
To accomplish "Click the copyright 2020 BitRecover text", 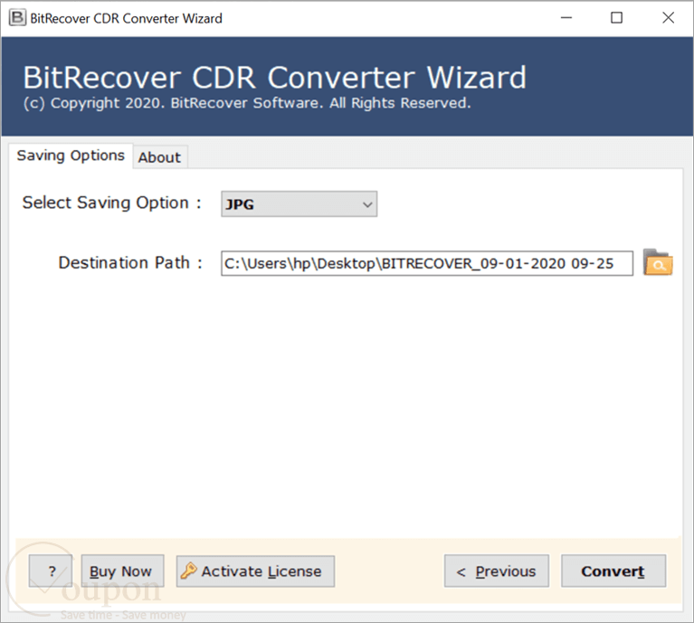I will tap(246, 103).
